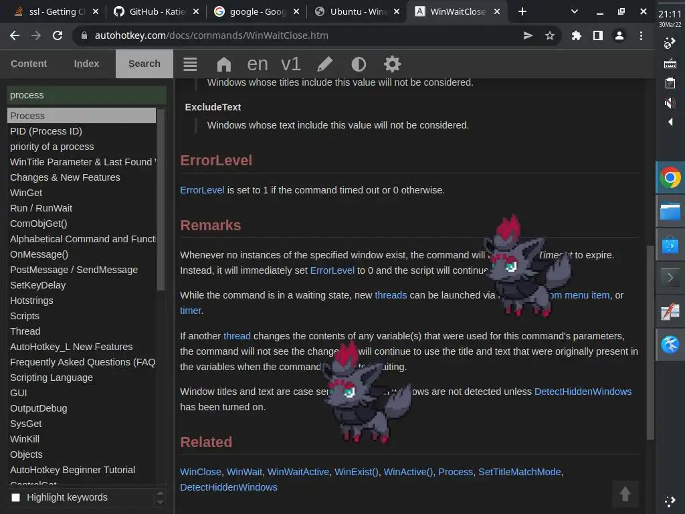685x514 pixels.
Task: Toggle the browser side panel icon
Action: 597,35
